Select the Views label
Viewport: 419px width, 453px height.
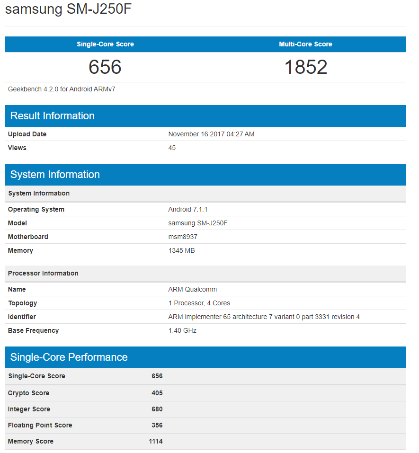point(17,148)
